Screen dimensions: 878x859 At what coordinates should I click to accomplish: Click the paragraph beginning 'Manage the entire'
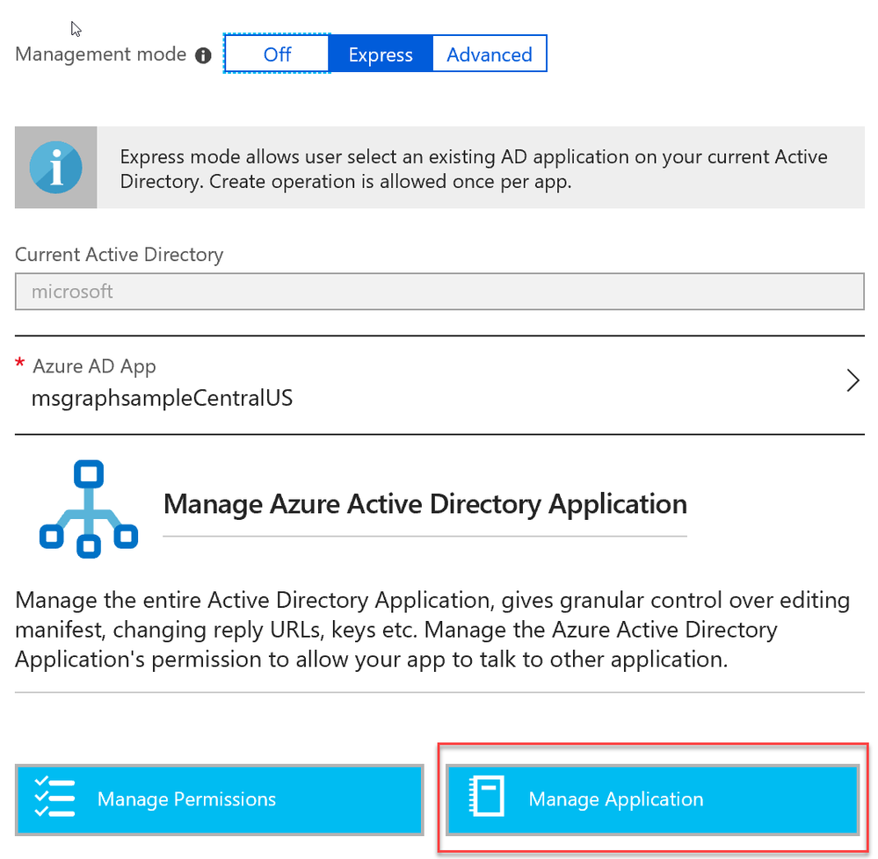click(x=432, y=630)
